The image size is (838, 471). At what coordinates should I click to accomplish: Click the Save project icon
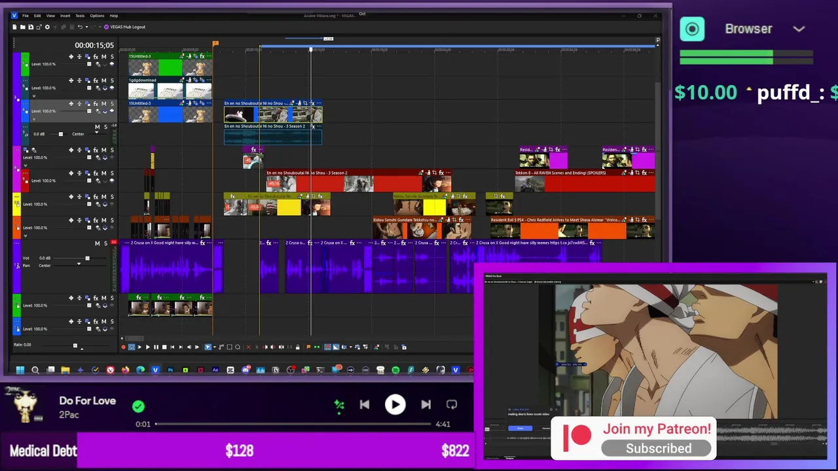[x=30, y=27]
